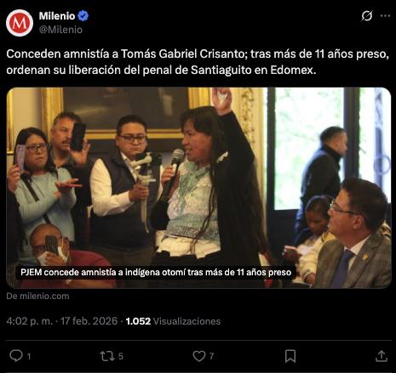
Task: Click the like count number 7
Action: pos(211,356)
